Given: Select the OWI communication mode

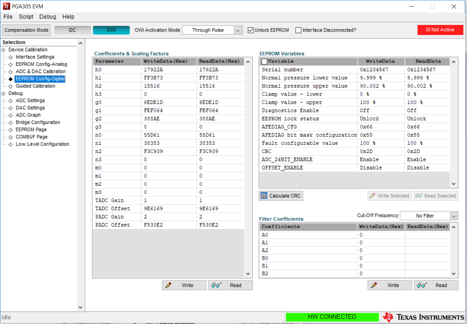Looking at the screenshot, I should point(111,30).
